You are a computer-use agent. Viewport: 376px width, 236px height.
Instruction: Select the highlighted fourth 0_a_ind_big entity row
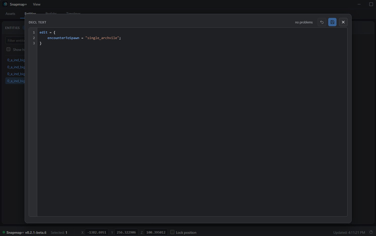tap(15, 81)
